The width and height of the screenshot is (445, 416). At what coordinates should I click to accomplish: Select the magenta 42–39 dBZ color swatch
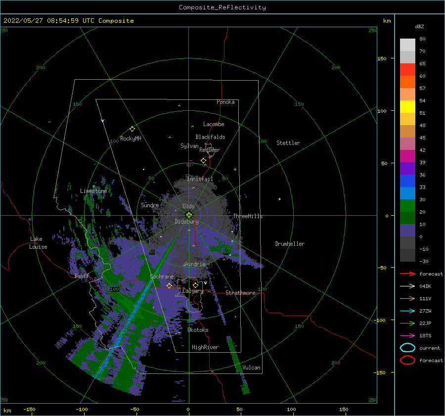[407, 156]
